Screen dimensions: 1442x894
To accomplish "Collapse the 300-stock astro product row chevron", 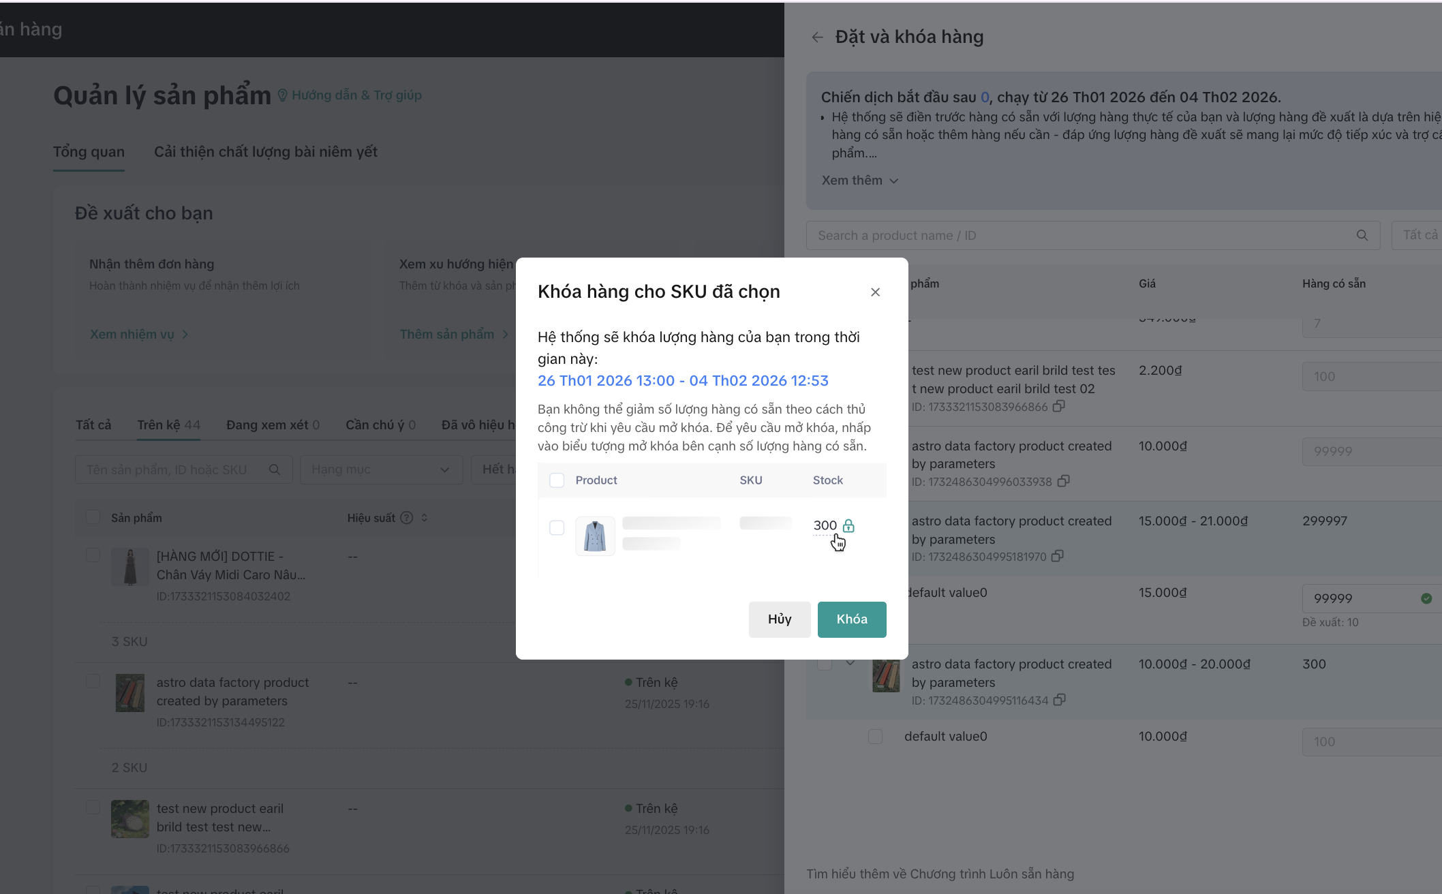I will pos(850,663).
